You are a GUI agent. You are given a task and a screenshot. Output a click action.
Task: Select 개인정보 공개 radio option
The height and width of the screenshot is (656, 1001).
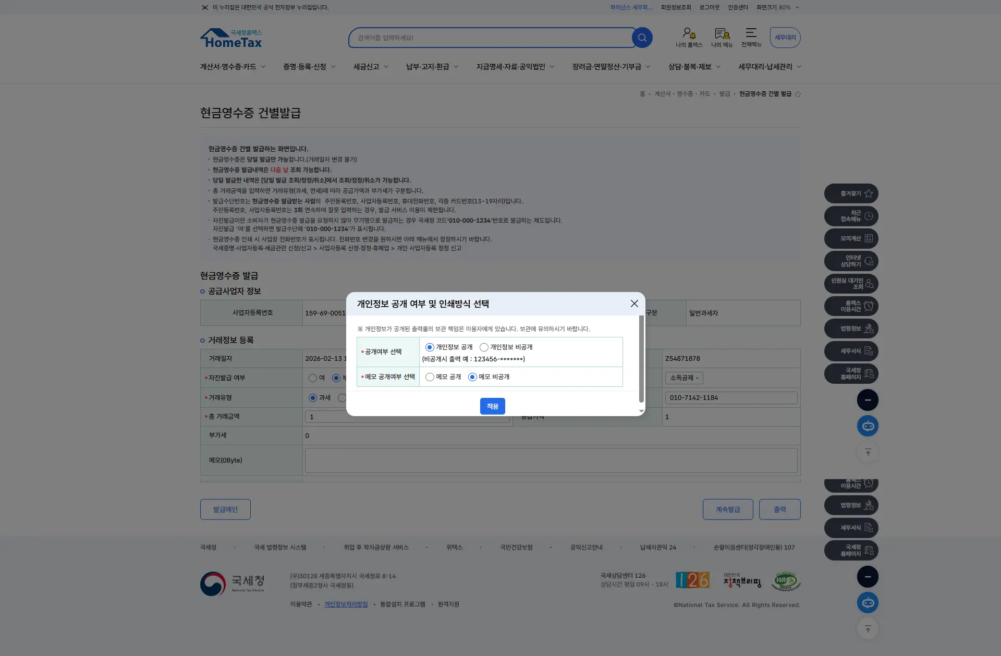[430, 347]
